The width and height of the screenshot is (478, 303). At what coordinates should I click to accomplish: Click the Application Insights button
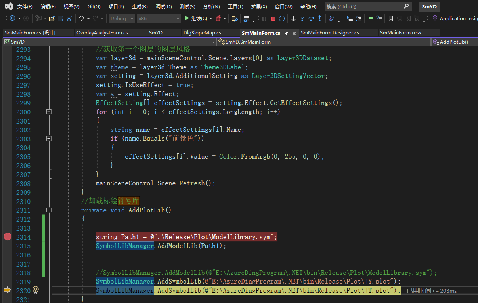(455, 19)
